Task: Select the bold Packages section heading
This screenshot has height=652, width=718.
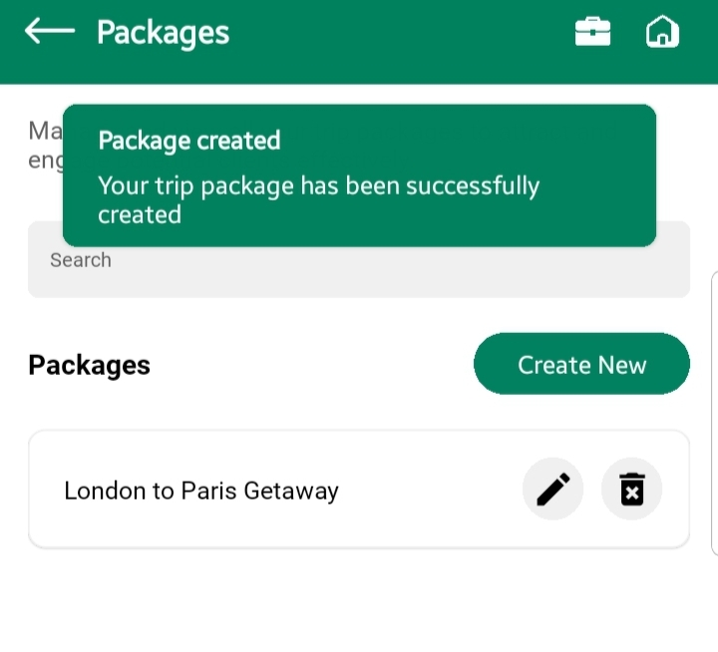Action: click(90, 365)
